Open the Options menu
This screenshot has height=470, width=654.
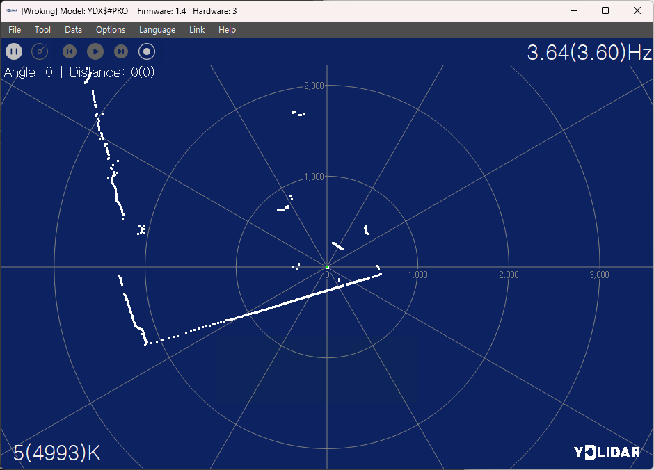pyautogui.click(x=111, y=30)
